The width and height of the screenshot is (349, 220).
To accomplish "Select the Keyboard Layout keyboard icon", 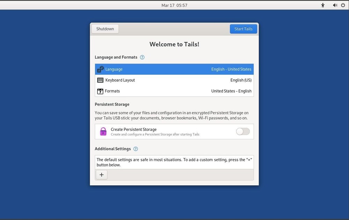I will 100,80.
